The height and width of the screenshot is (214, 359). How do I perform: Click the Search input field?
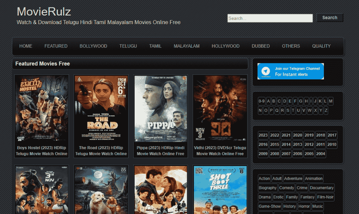pyautogui.click(x=270, y=18)
